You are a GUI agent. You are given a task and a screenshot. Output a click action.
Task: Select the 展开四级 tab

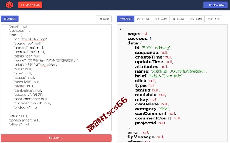(196, 19)
